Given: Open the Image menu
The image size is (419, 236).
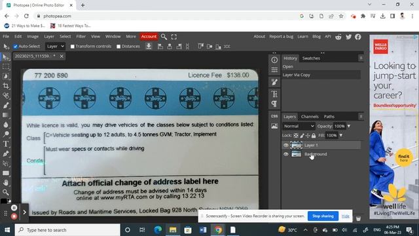Looking at the screenshot, I should (x=33, y=37).
